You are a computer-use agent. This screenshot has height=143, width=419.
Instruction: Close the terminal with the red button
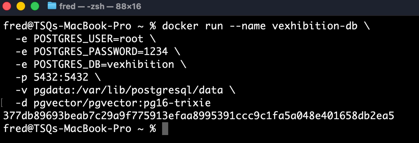pos(7,6)
